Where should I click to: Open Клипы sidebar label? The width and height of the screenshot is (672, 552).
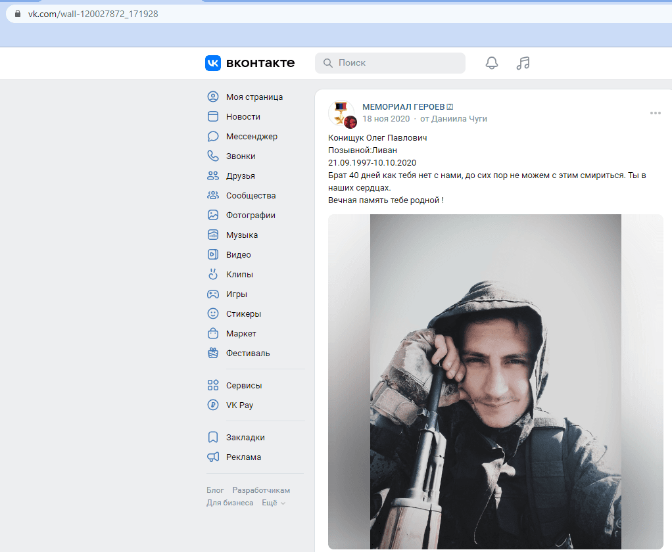239,274
